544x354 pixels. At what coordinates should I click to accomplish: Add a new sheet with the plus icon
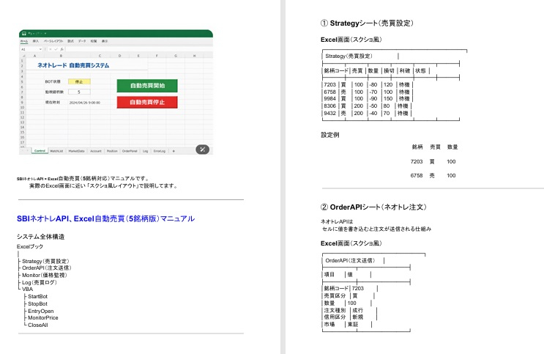pos(174,150)
